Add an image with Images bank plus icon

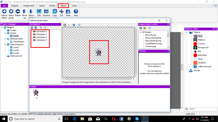click(141, 28)
